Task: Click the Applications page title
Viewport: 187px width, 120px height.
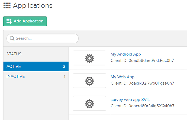Action: tap(33, 5)
